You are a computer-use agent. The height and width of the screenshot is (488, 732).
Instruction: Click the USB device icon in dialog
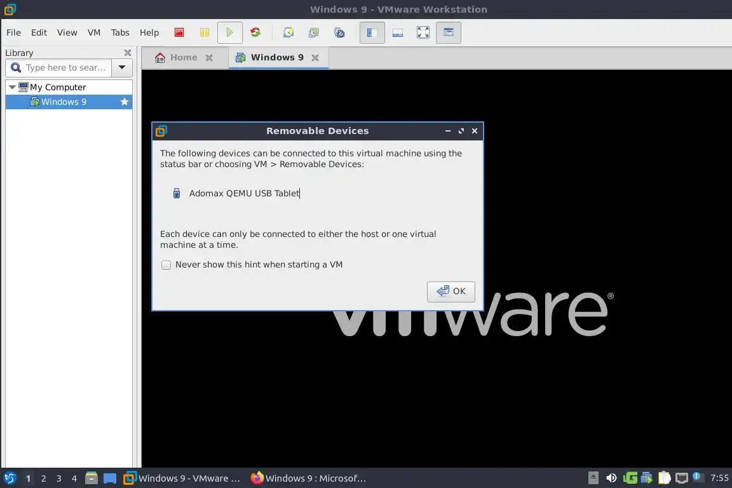click(x=177, y=193)
